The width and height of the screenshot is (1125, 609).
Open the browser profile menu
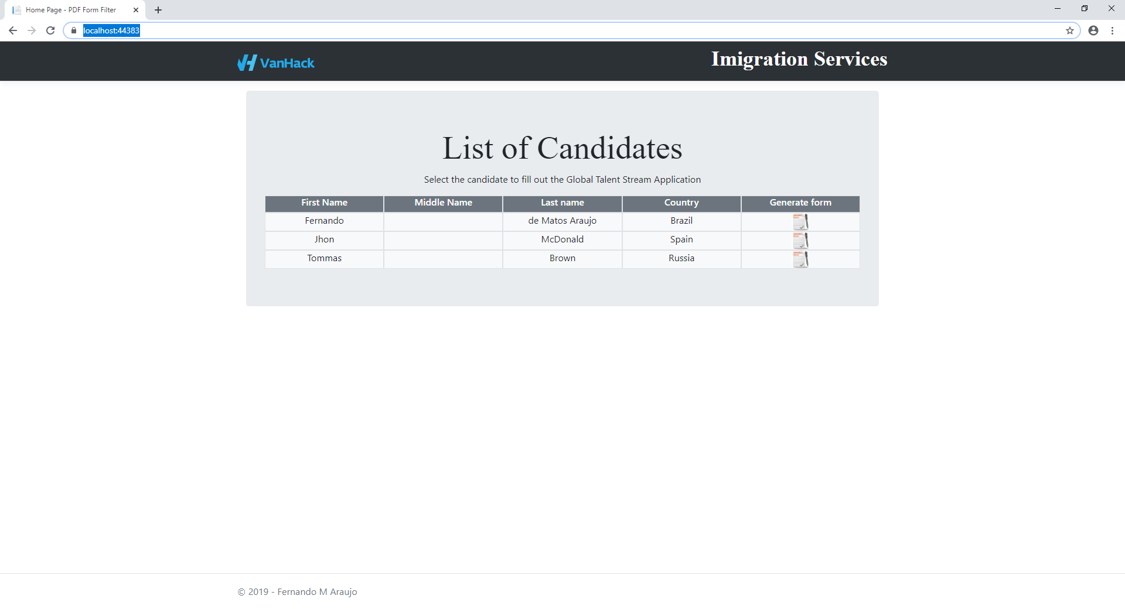pyautogui.click(x=1093, y=30)
